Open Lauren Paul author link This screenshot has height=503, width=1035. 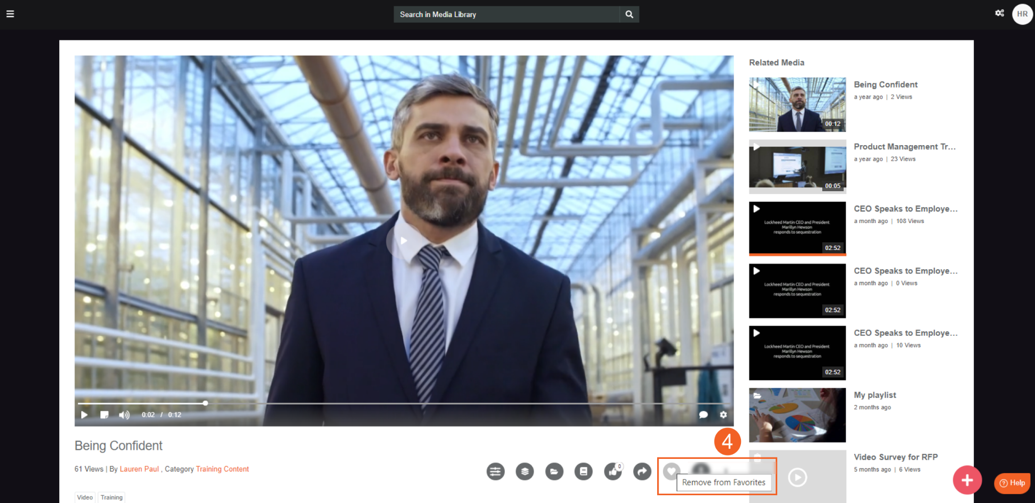click(139, 469)
